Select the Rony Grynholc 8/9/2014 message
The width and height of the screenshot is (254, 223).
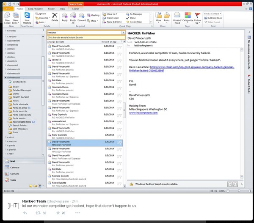click(85, 136)
